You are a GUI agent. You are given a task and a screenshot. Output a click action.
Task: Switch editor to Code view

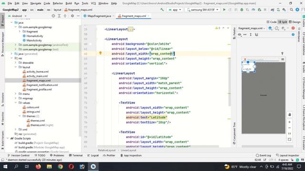pyautogui.click(x=272, y=22)
